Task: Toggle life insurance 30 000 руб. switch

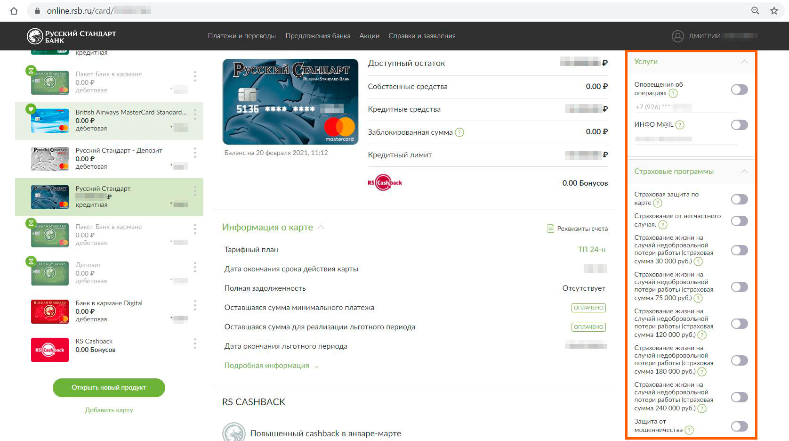Action: (x=739, y=250)
